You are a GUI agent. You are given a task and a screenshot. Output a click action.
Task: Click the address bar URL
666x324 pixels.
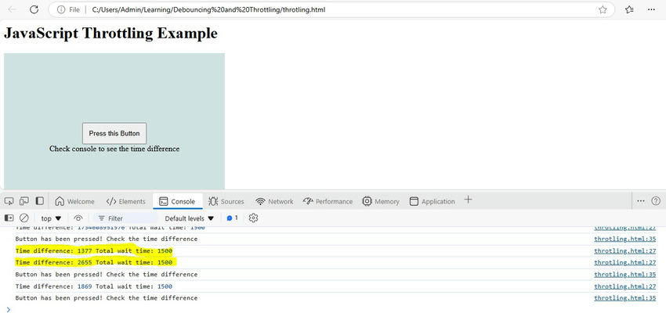click(x=208, y=9)
